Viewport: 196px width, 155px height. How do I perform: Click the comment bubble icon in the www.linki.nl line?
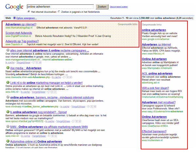[x=49, y=92]
